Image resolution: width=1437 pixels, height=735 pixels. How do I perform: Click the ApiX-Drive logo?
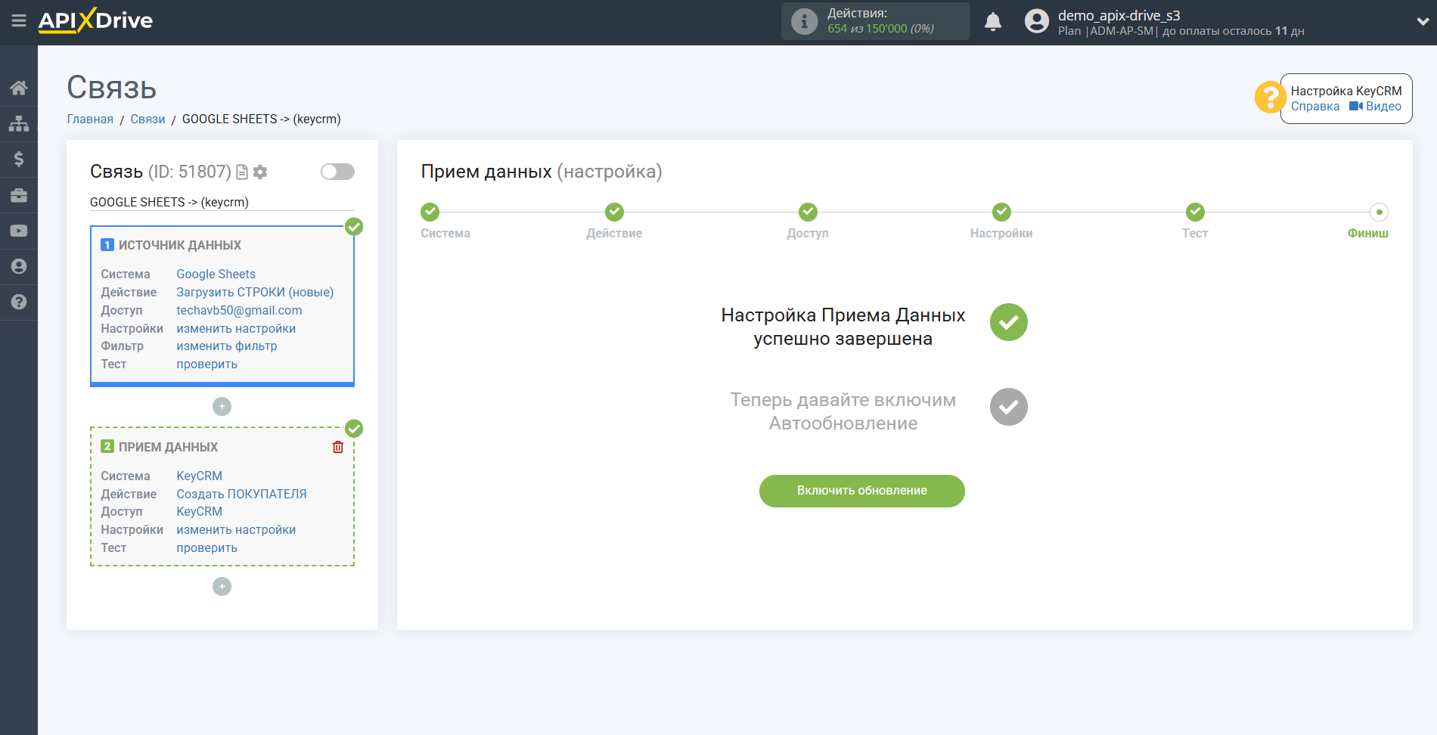(x=95, y=20)
